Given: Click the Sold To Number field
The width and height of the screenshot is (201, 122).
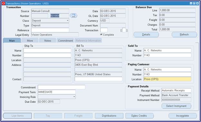Looking at the screenshot, I should click(x=167, y=55).
